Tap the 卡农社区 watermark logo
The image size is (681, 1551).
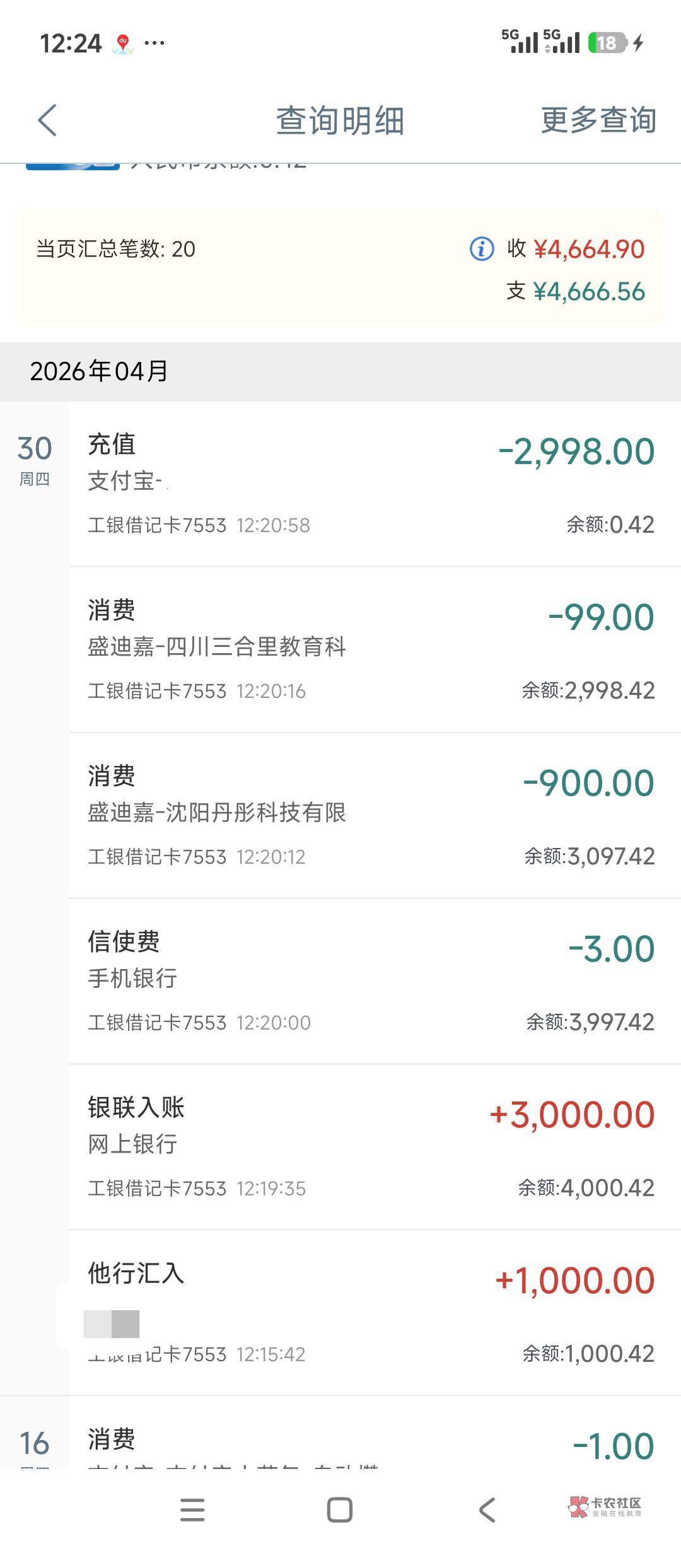(x=604, y=1507)
